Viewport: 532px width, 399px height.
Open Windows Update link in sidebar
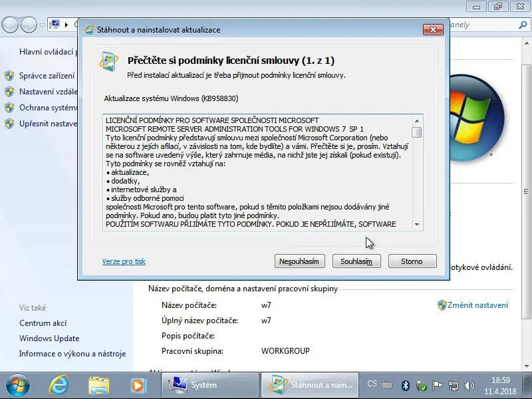pos(49,338)
